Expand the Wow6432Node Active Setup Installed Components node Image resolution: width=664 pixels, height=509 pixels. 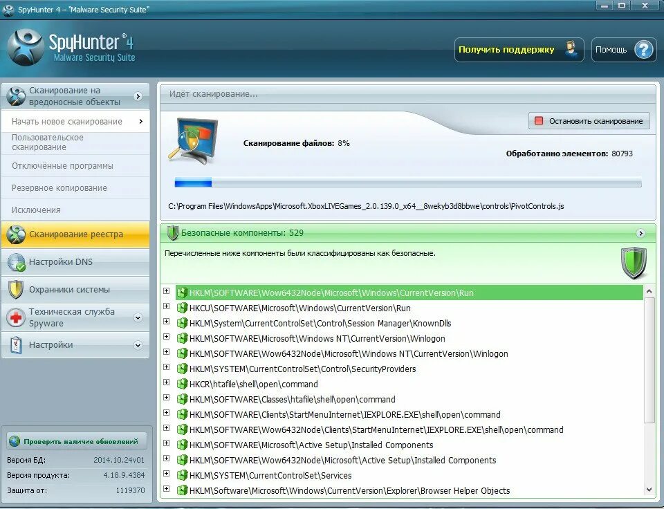[x=167, y=459]
